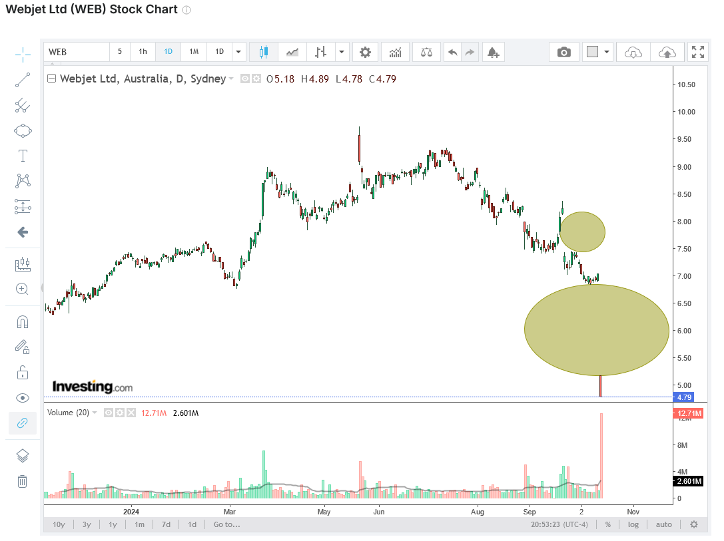The width and height of the screenshot is (724, 541).
Task: Activate the zoom in tool
Action: pyautogui.click(x=22, y=289)
